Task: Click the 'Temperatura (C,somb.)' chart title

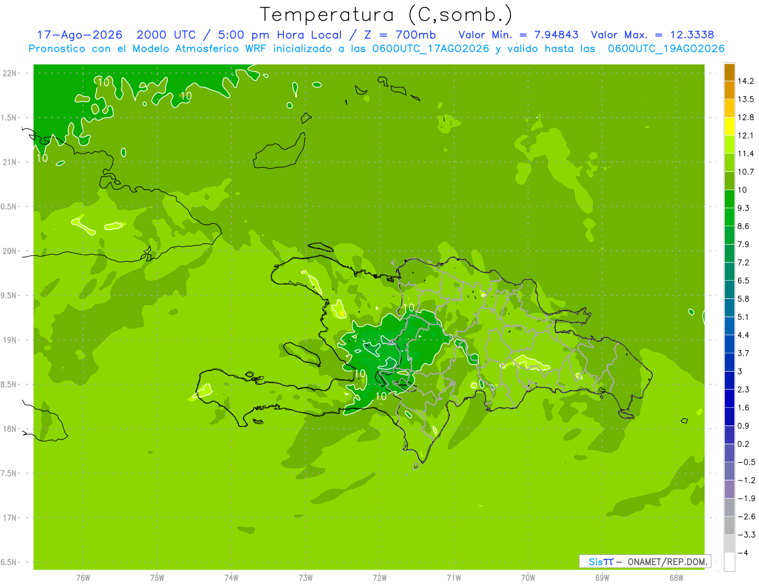Action: pos(386,14)
